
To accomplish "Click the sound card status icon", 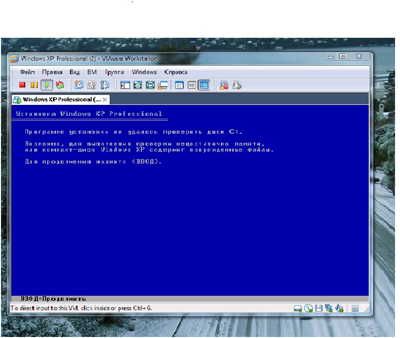I will point(340,308).
